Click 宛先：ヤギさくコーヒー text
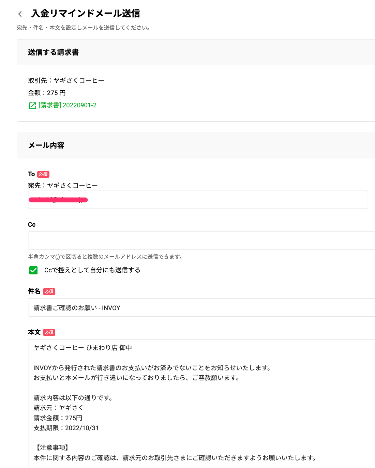 coord(63,185)
